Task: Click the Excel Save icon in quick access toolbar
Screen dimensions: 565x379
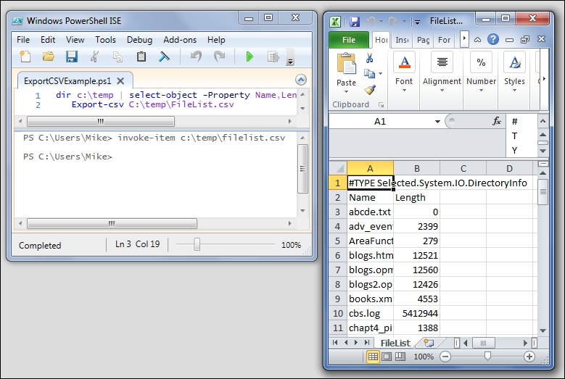Action: coord(355,22)
